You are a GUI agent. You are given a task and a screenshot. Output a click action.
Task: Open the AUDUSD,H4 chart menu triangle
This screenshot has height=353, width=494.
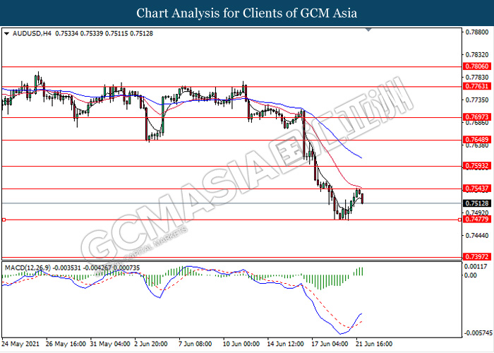(x=6, y=33)
